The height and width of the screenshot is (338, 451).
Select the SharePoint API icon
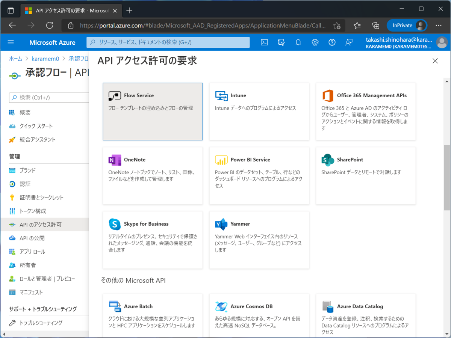(x=328, y=160)
